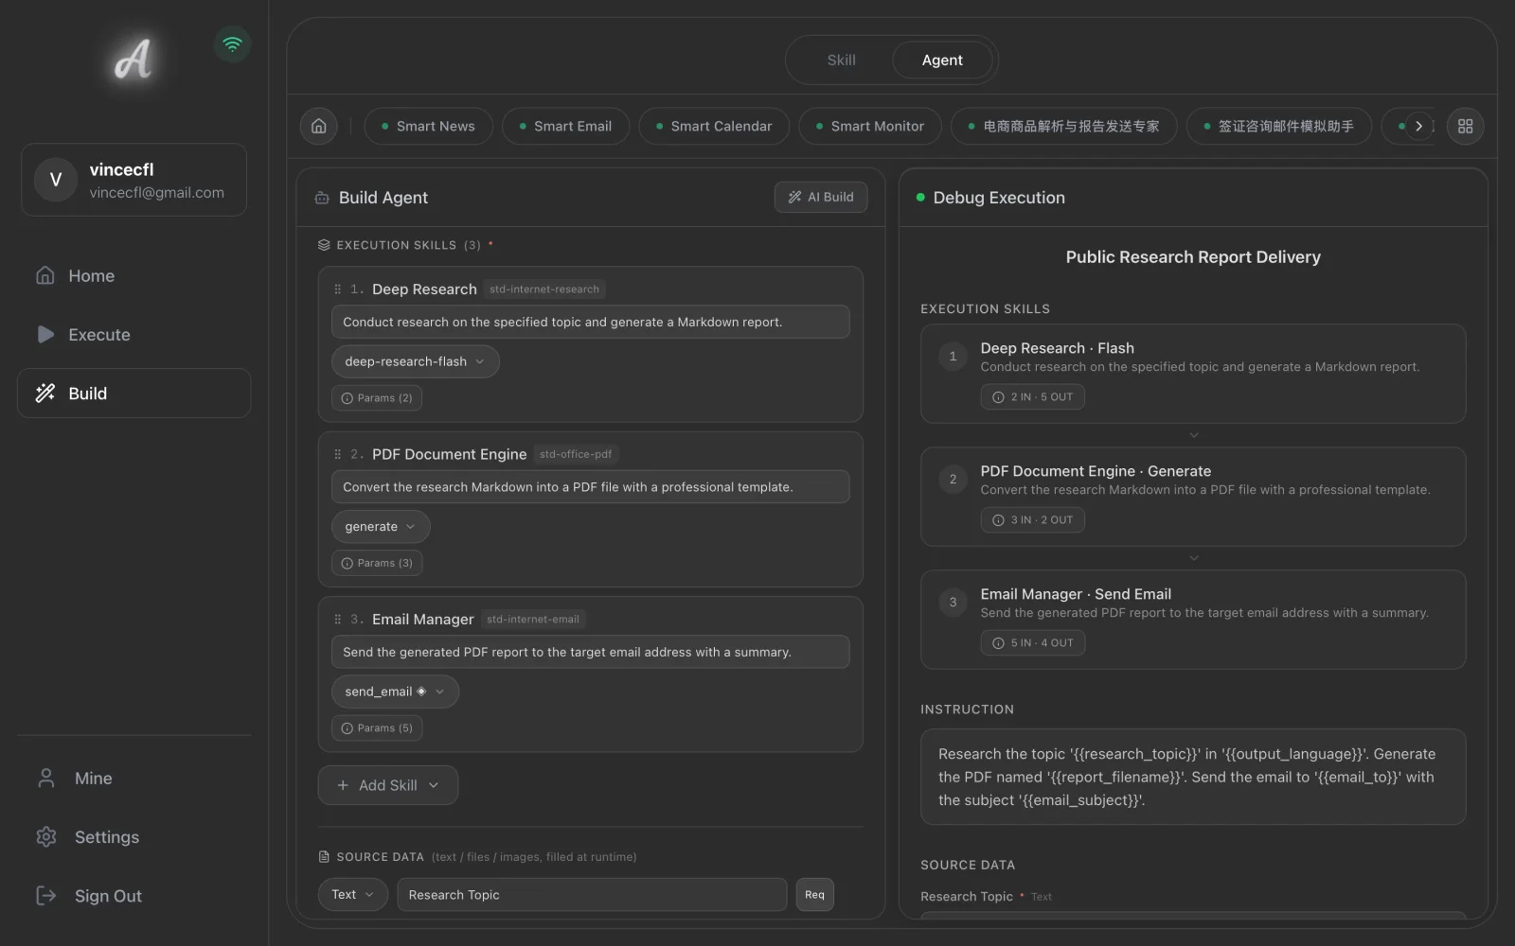Click the Execution Skills layers icon
Viewport: 1515px width, 946px height.
point(324,245)
